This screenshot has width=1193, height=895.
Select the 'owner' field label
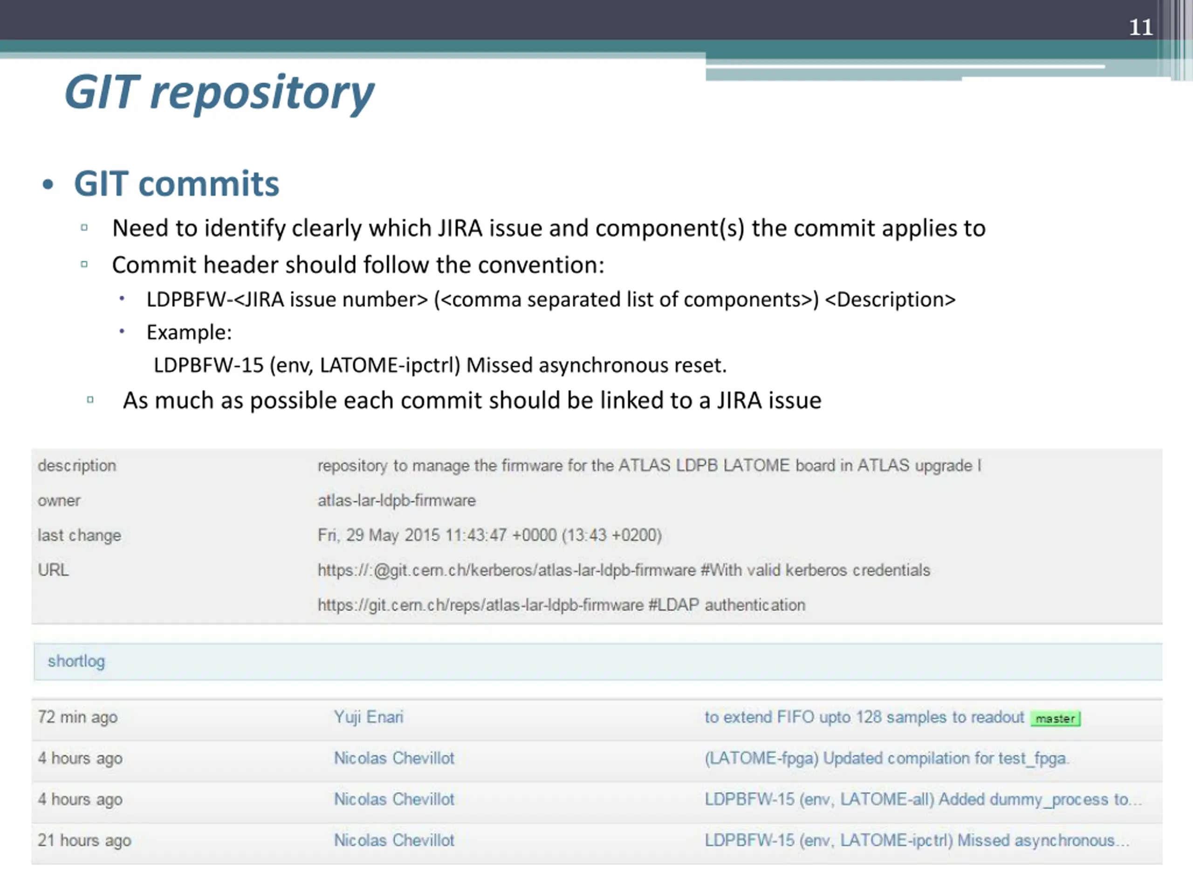[x=59, y=501]
